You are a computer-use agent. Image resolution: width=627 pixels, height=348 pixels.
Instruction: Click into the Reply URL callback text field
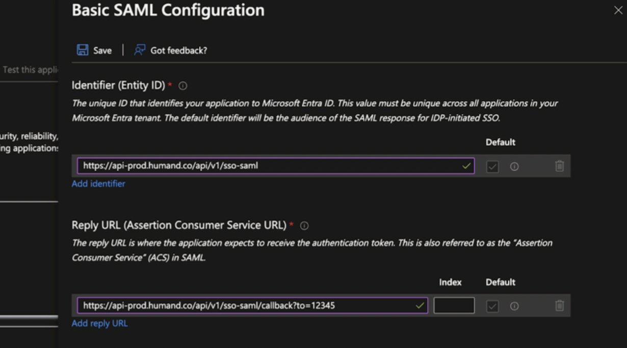coord(245,306)
